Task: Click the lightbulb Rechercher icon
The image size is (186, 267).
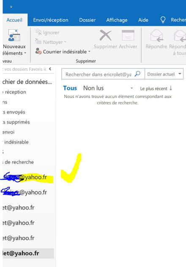Action: [163, 20]
